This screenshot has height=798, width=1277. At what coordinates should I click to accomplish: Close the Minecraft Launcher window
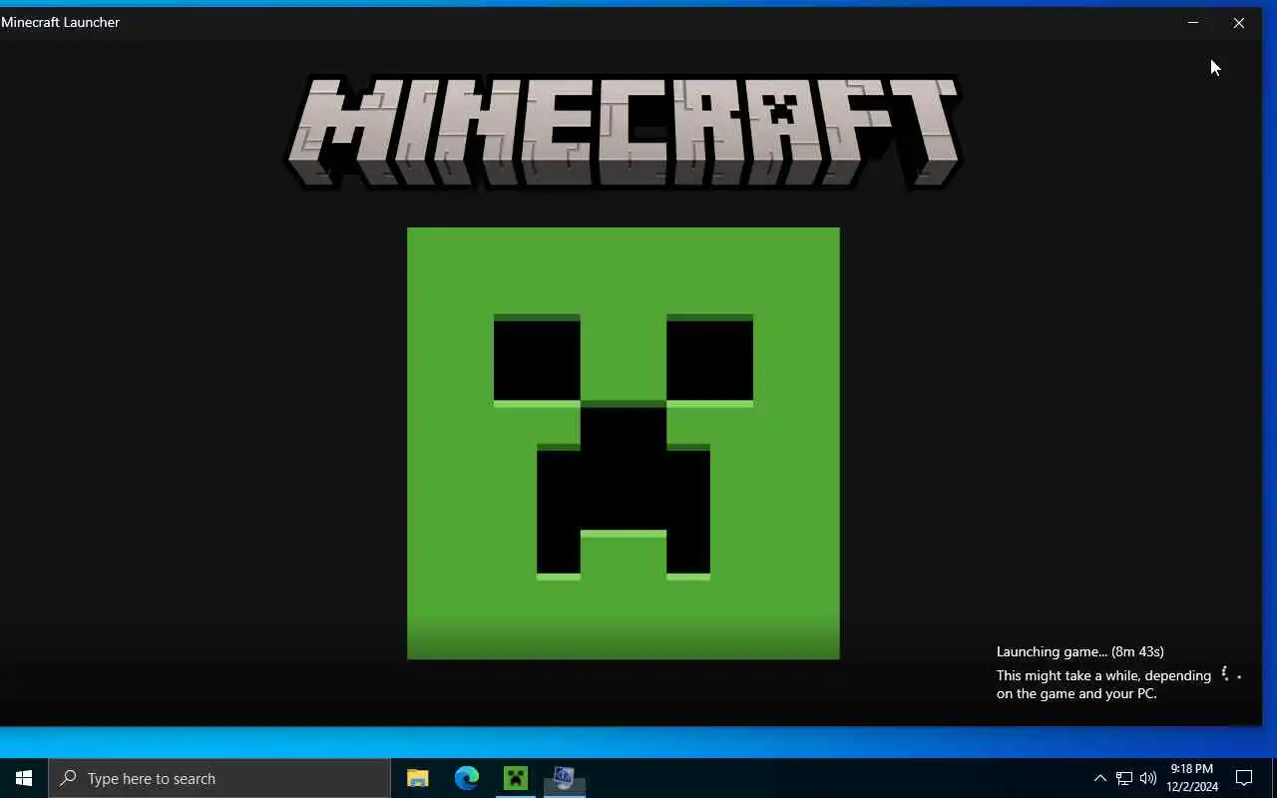(x=1239, y=22)
